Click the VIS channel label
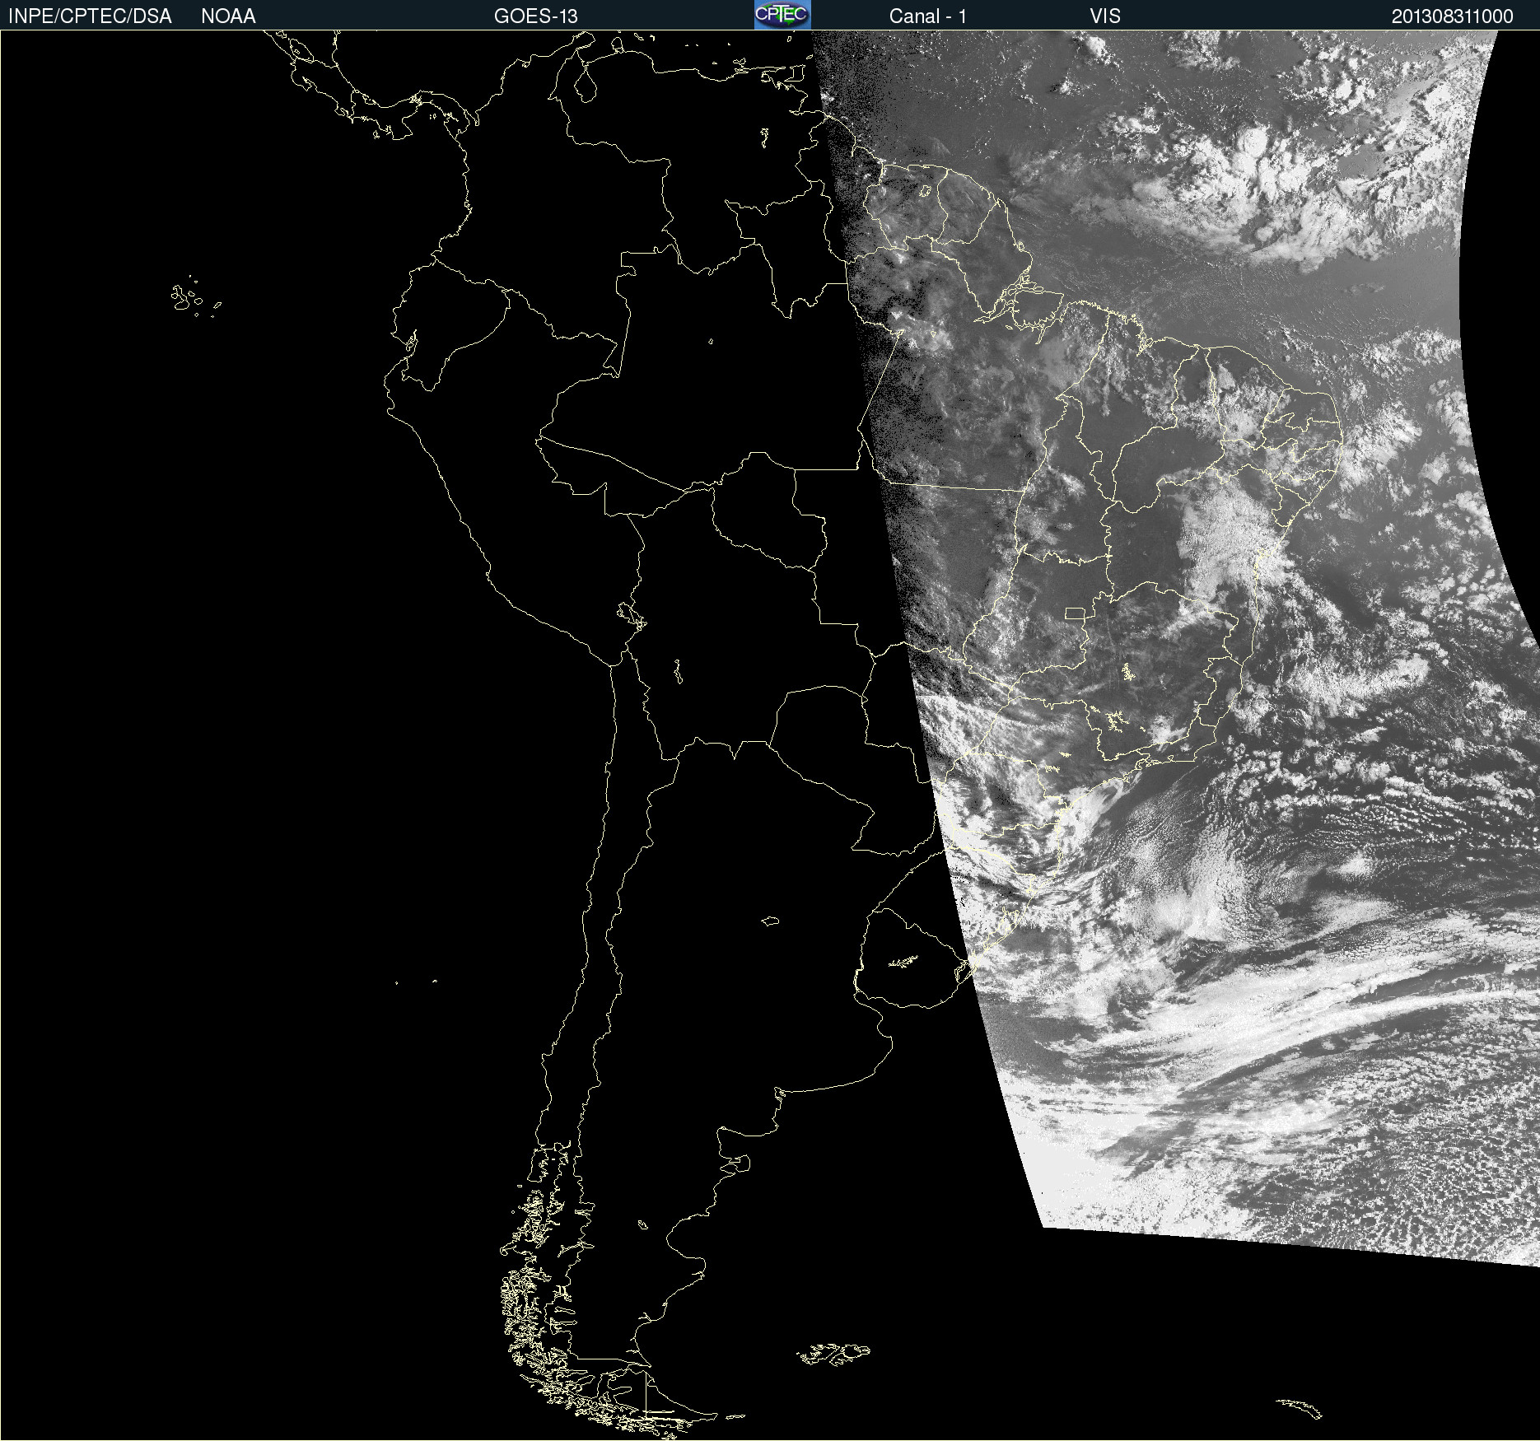Screen dimensions: 1540x1441 tap(1105, 16)
